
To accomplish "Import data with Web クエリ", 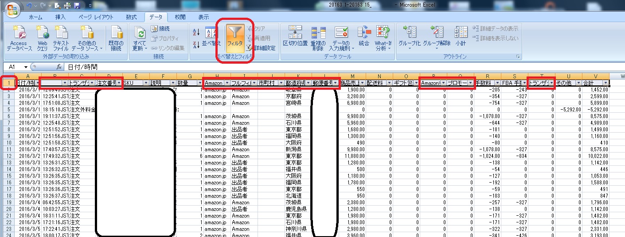I will click(42, 39).
